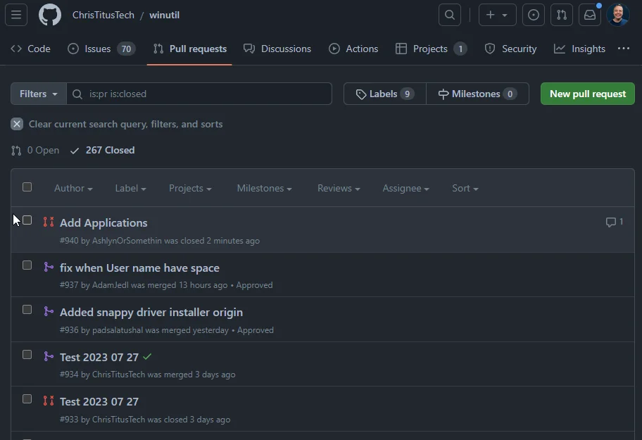642x440 pixels.
Task: Open the Sort dropdown
Action: pos(465,188)
